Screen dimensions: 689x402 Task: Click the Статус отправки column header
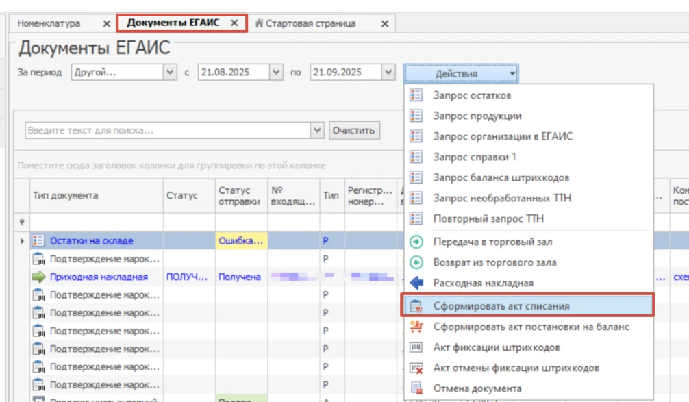click(242, 195)
